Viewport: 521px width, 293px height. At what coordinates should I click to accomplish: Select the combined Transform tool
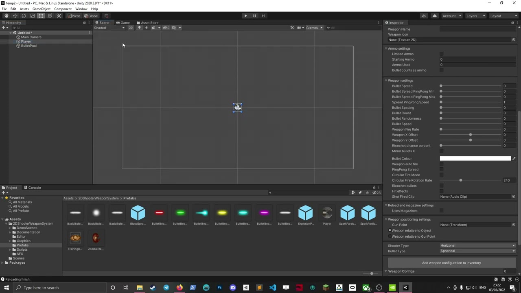(50, 16)
